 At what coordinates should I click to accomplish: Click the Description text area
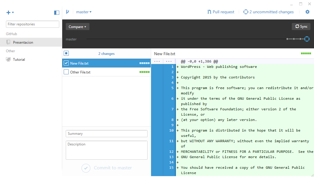tap(107, 150)
